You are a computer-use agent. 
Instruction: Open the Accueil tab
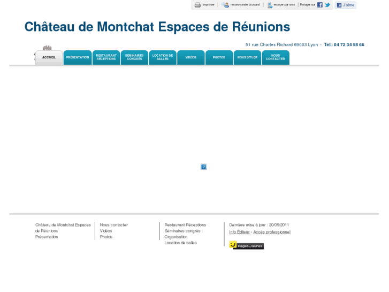(x=49, y=58)
